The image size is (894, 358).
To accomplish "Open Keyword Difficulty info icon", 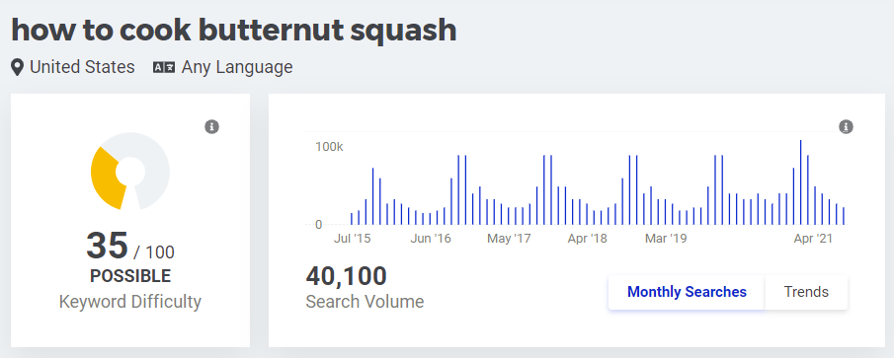I will (211, 126).
